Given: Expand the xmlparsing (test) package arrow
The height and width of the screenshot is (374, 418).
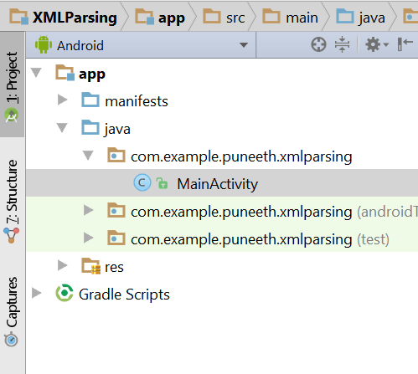Looking at the screenshot, I should (x=89, y=238).
